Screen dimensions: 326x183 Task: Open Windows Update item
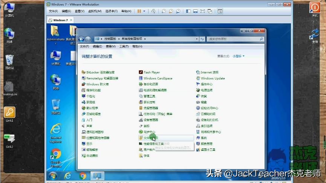click(210, 78)
